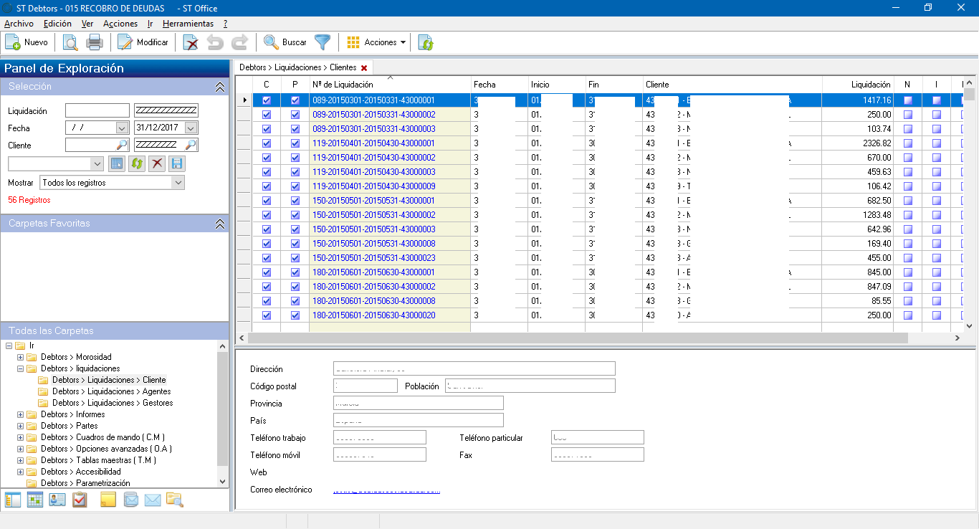
Task: Click the Cliente column header
Action: click(x=732, y=85)
